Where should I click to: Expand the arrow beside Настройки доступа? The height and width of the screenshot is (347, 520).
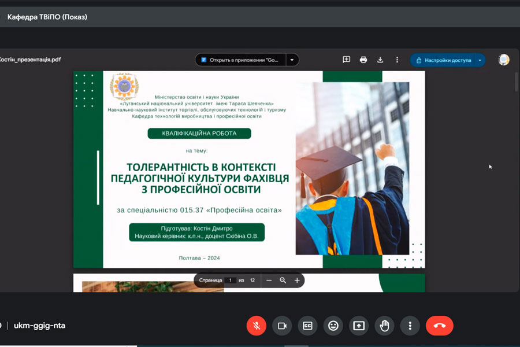click(x=480, y=60)
